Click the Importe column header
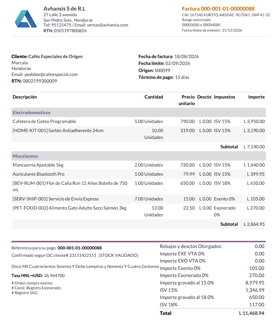This screenshot has height=328, width=275. (x=256, y=97)
